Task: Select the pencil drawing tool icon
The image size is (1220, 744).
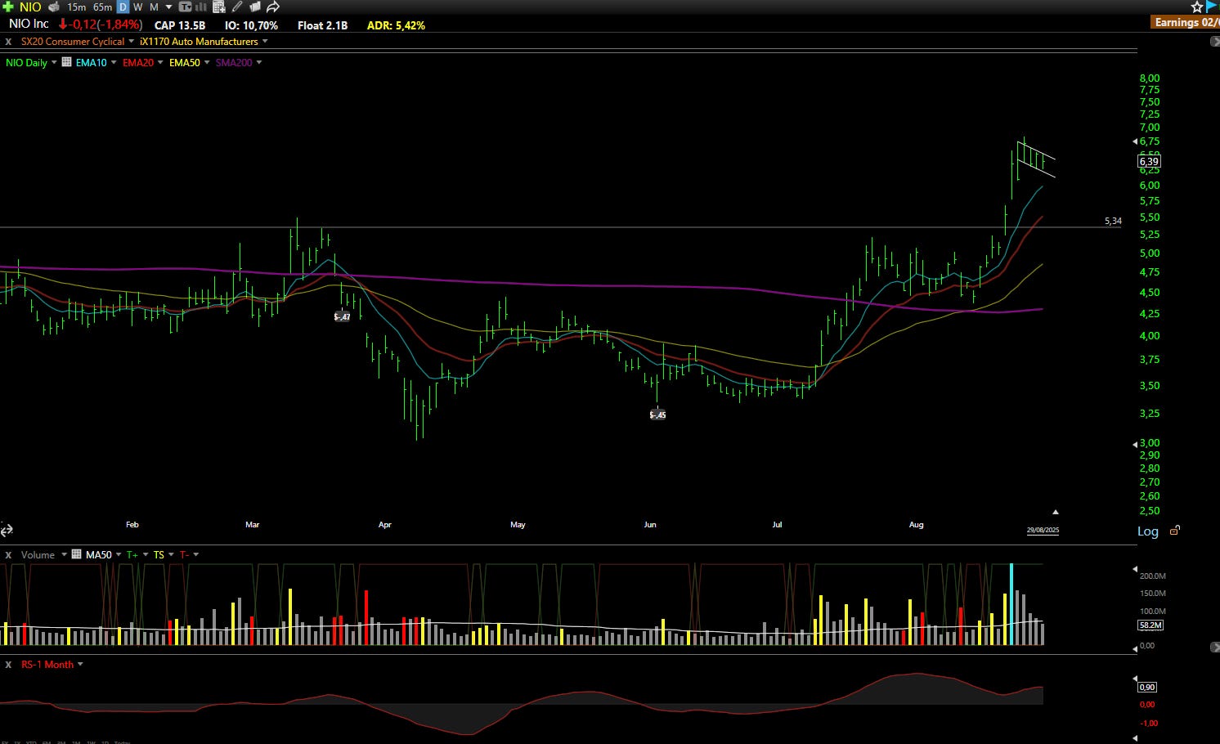Action: pos(237,7)
